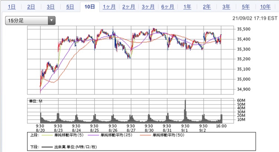279x152 pixels.
Task: Select the 3日 time range tab
Action: point(51,7)
